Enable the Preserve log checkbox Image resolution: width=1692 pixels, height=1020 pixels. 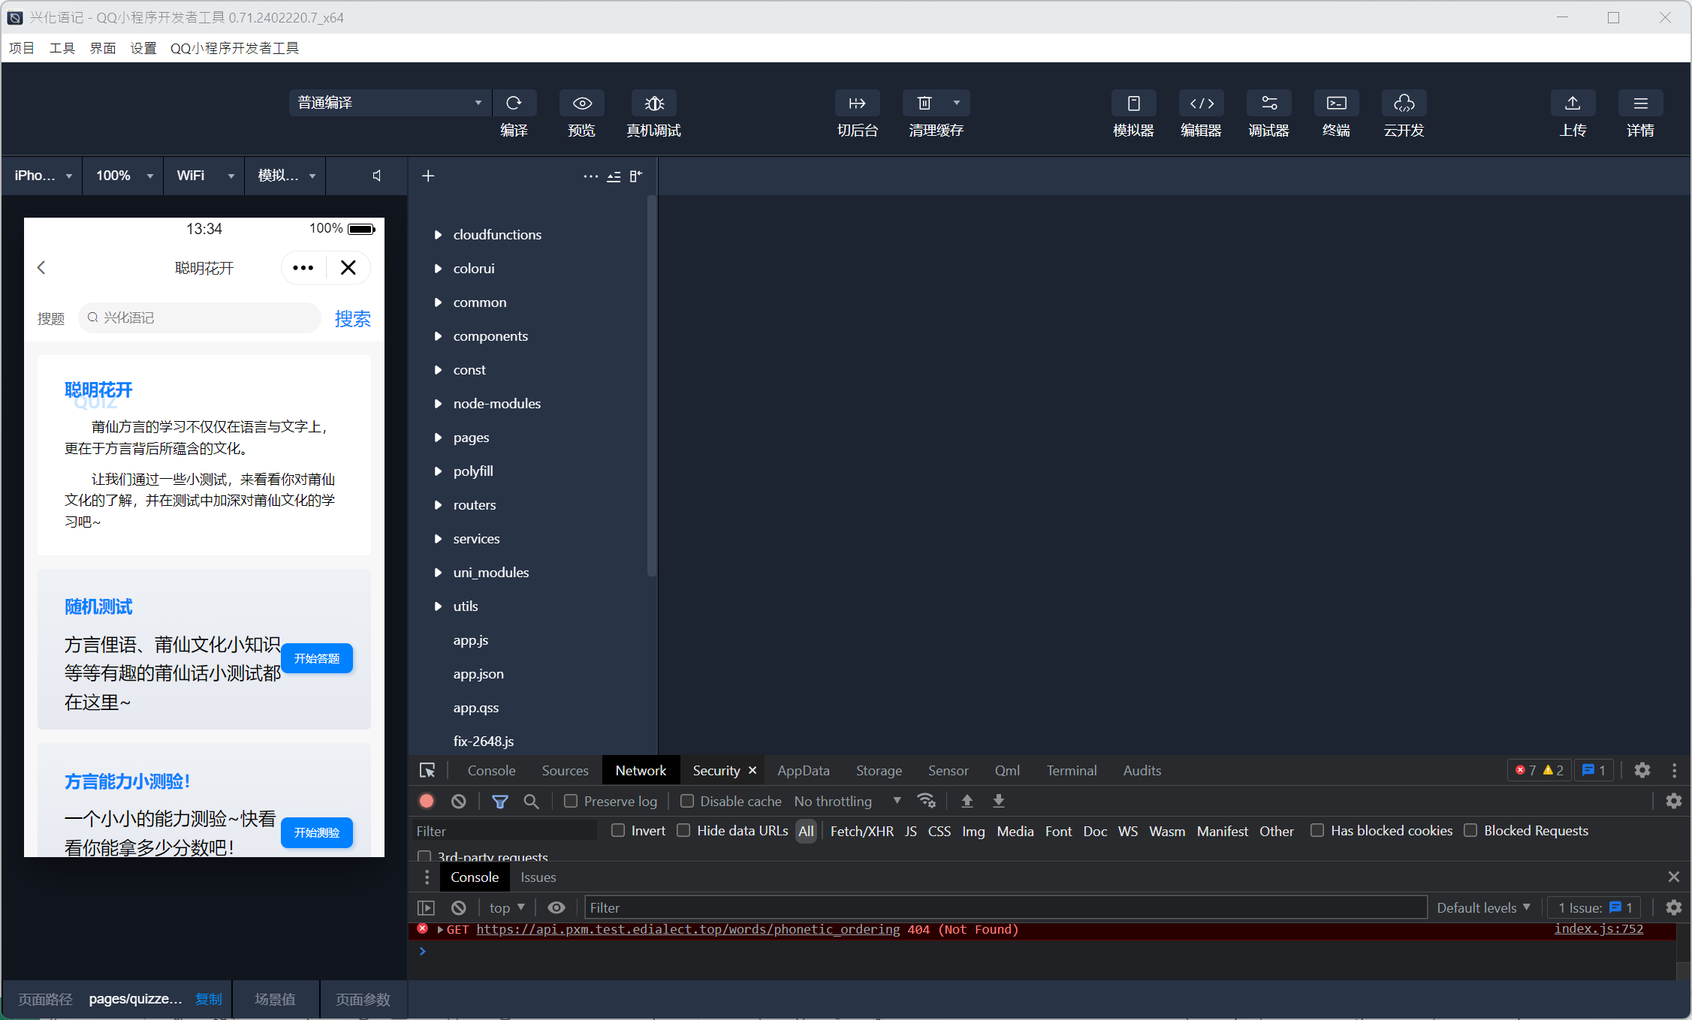(571, 801)
